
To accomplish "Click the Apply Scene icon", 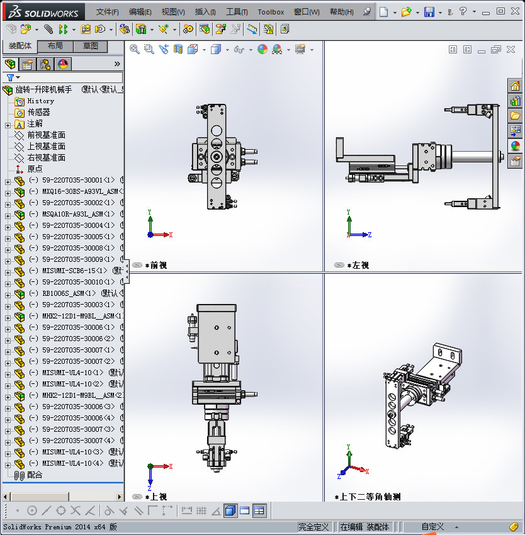I will point(277,50).
